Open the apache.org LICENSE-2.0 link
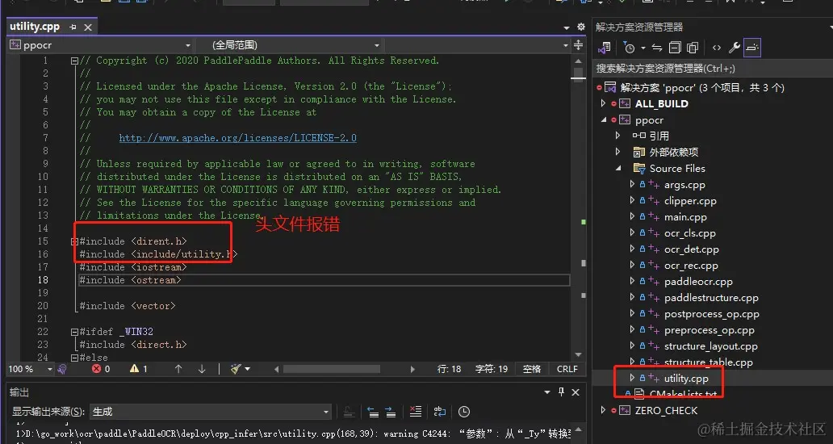Screen dimensions: 833x444 tap(237, 138)
